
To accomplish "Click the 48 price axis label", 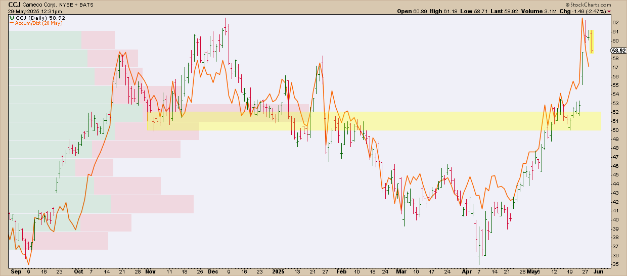I will (x=615, y=148).
